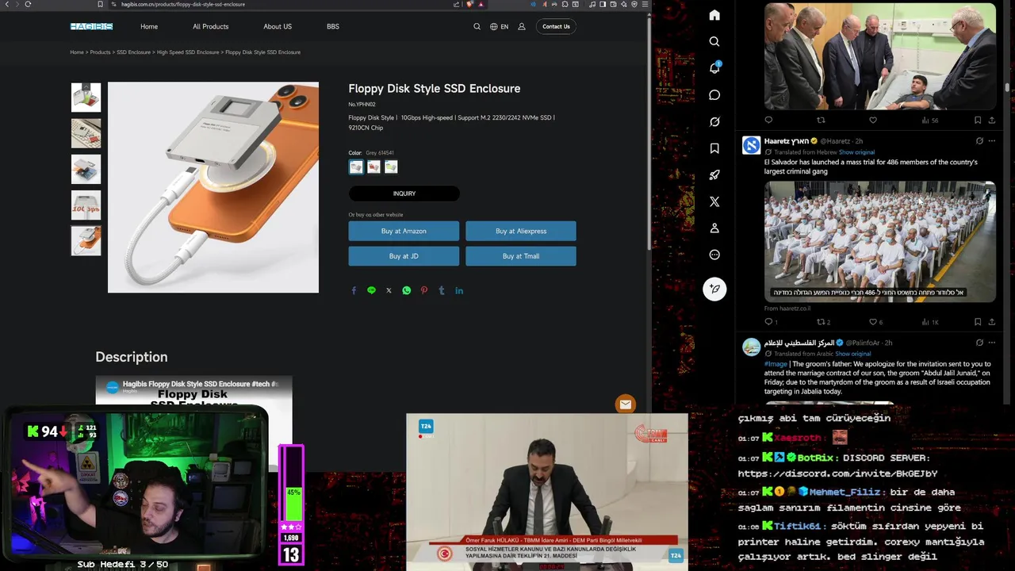Click Buy at JD
Viewport: 1015px width, 571px height.
click(404, 256)
